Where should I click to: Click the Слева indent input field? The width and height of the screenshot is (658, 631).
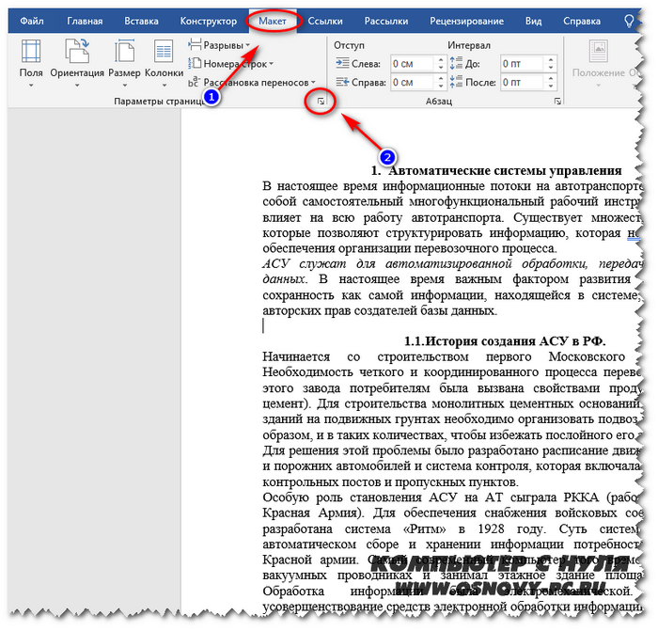pyautogui.click(x=410, y=64)
